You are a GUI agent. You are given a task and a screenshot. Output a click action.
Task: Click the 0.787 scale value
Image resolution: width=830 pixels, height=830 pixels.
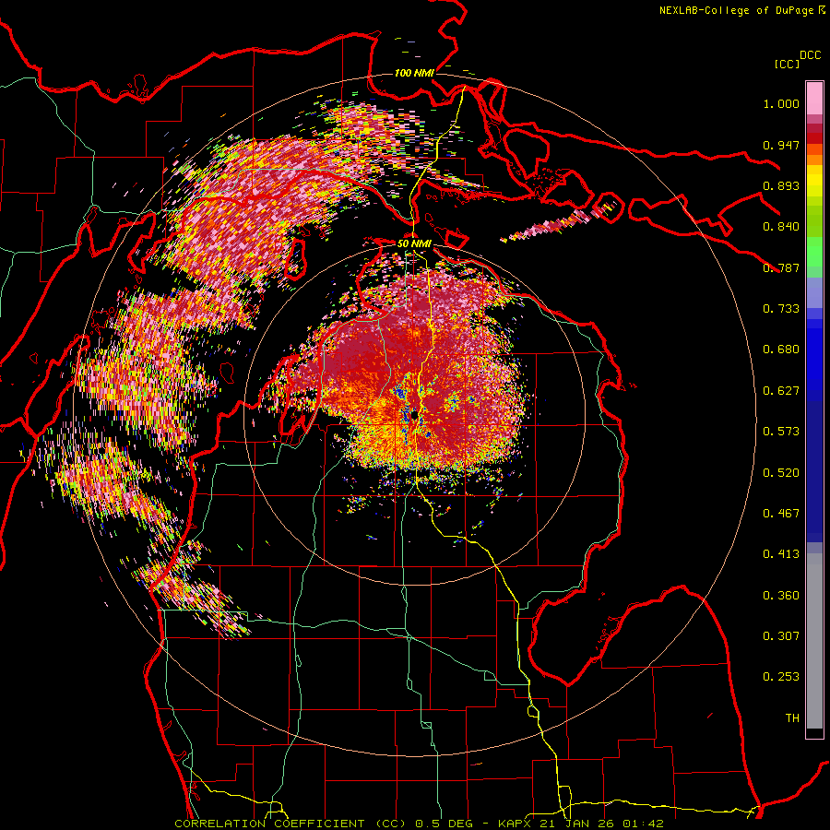click(781, 267)
